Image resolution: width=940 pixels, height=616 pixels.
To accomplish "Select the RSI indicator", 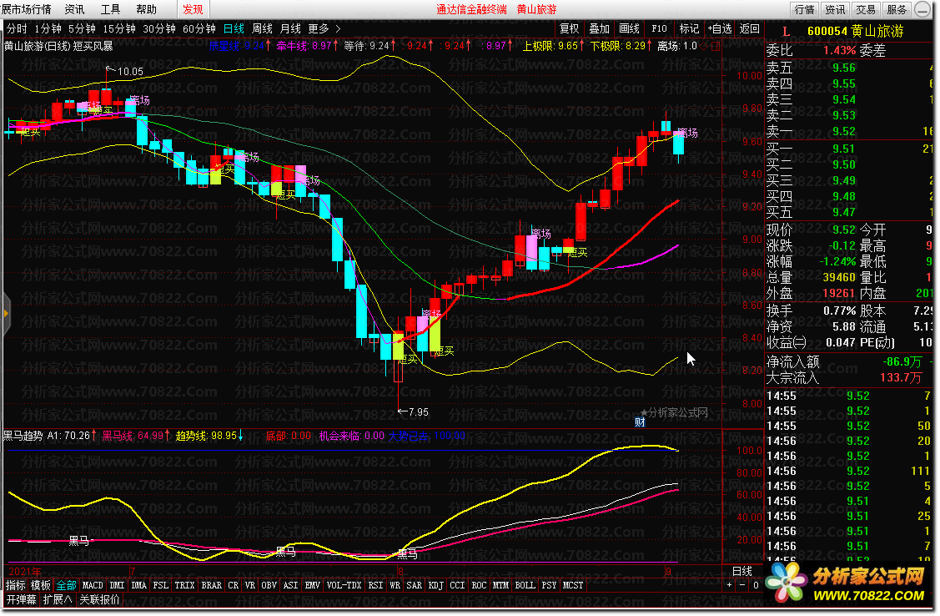I will 376,585.
